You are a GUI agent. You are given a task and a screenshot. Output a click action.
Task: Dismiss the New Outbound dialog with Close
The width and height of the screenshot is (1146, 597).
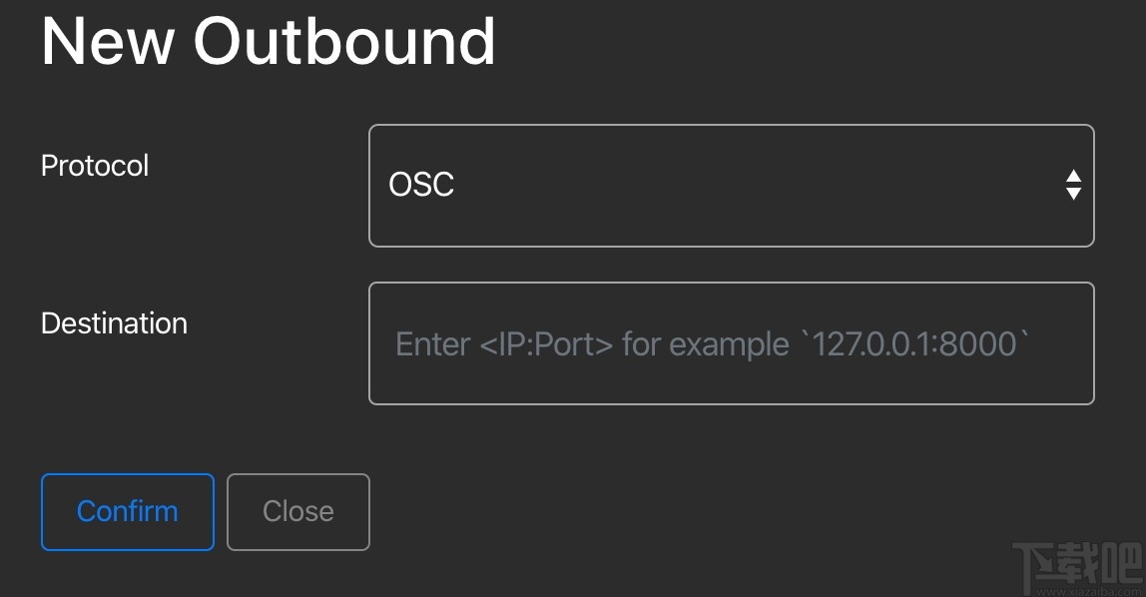(x=297, y=511)
